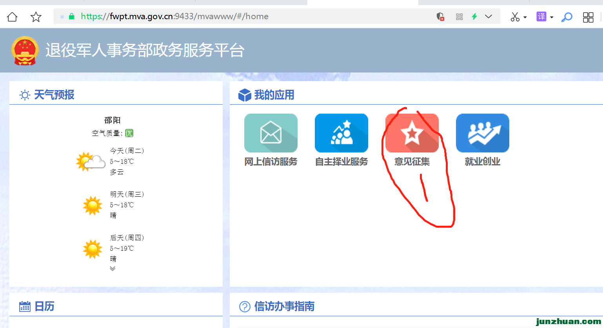Click the national emblem logo

point(25,51)
